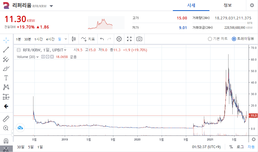
Task: Expand the UPBIT symbol legend chevron
Action: tap(65, 50)
